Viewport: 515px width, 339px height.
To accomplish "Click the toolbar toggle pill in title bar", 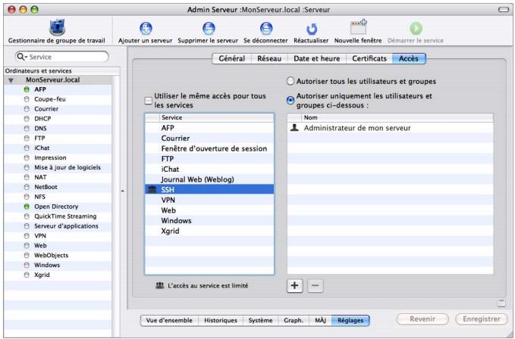I will 504,10.
